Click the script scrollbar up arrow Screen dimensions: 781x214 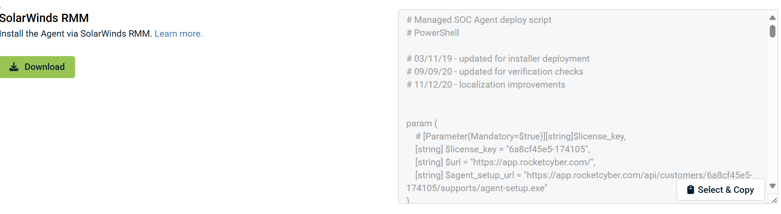click(x=772, y=18)
